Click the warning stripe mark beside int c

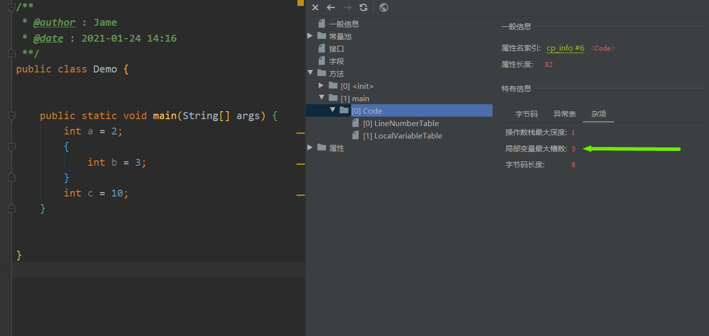point(300,195)
